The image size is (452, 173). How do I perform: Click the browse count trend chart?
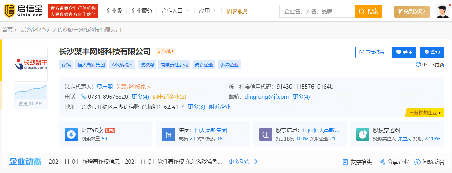coord(31,92)
